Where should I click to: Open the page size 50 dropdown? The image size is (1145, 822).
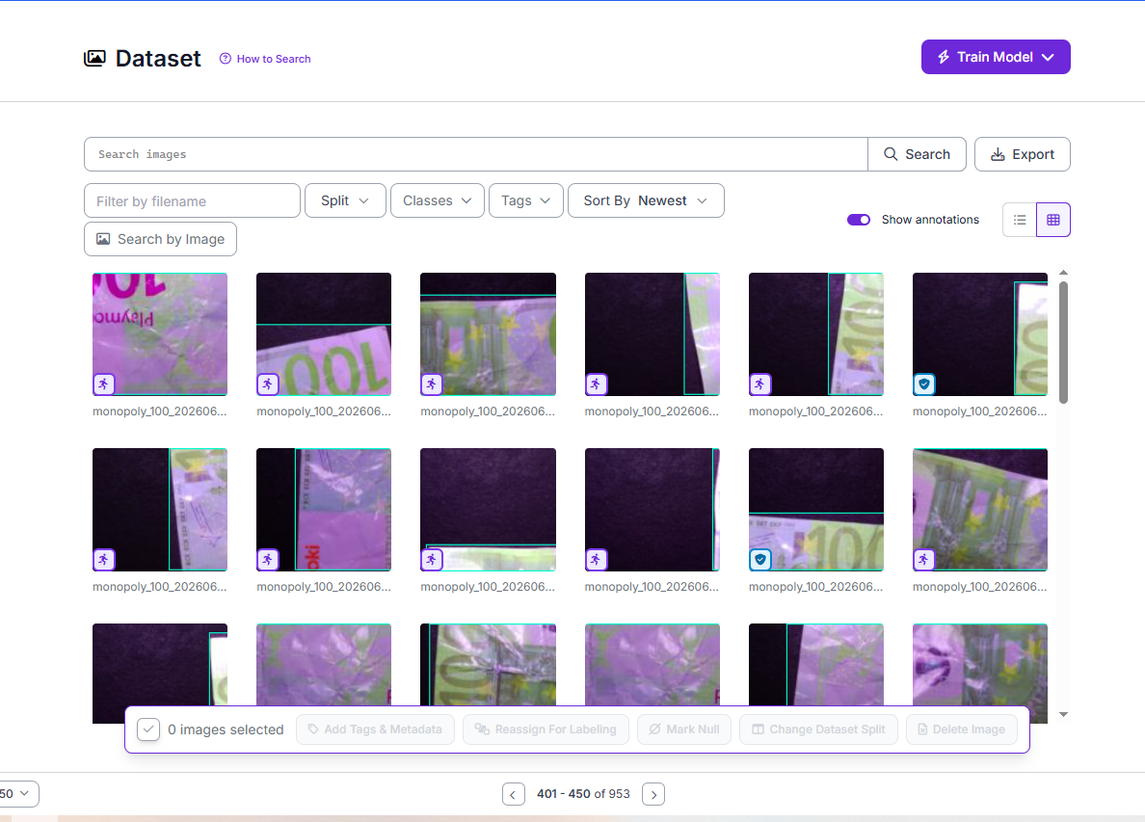coord(16,793)
